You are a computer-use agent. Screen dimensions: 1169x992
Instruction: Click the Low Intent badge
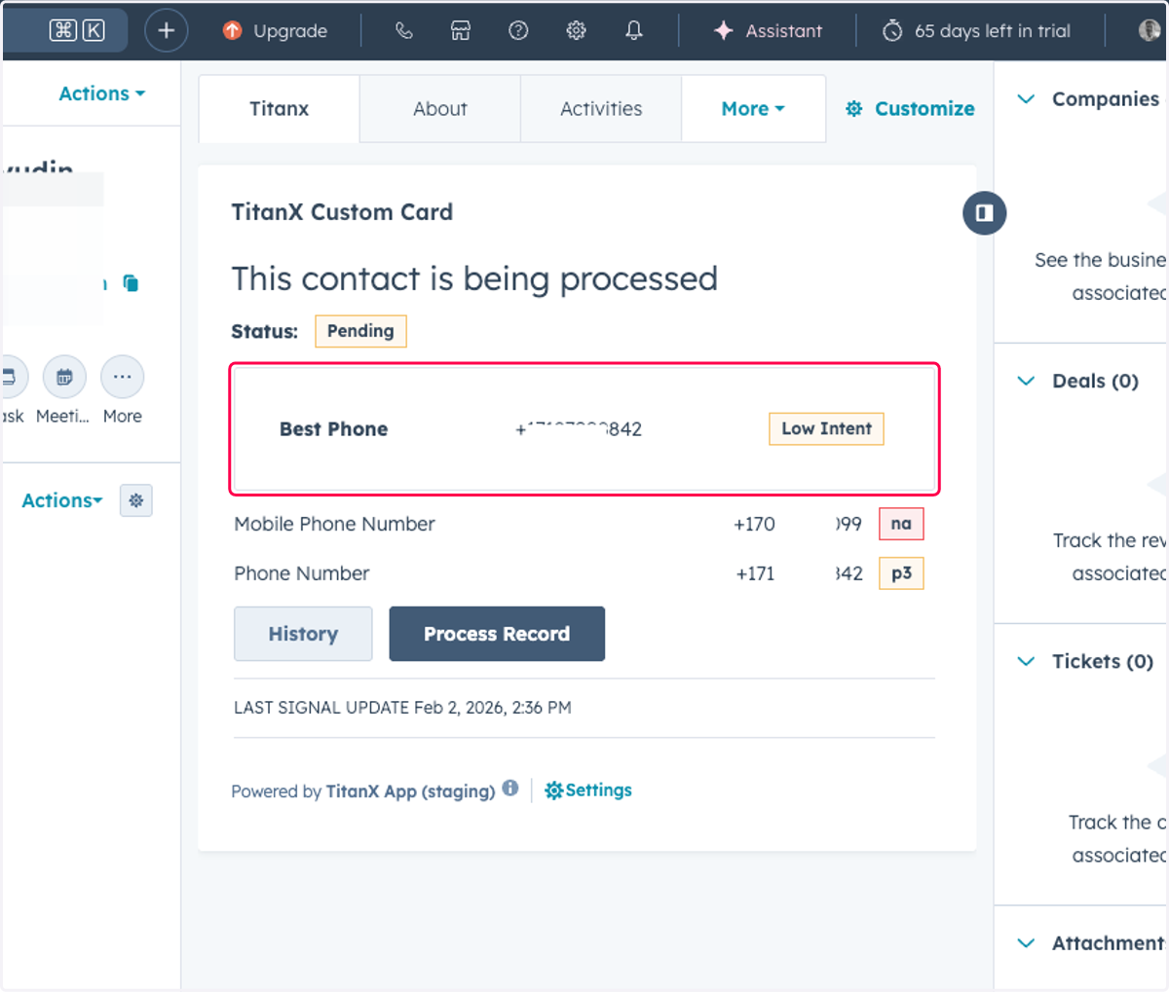(x=826, y=429)
